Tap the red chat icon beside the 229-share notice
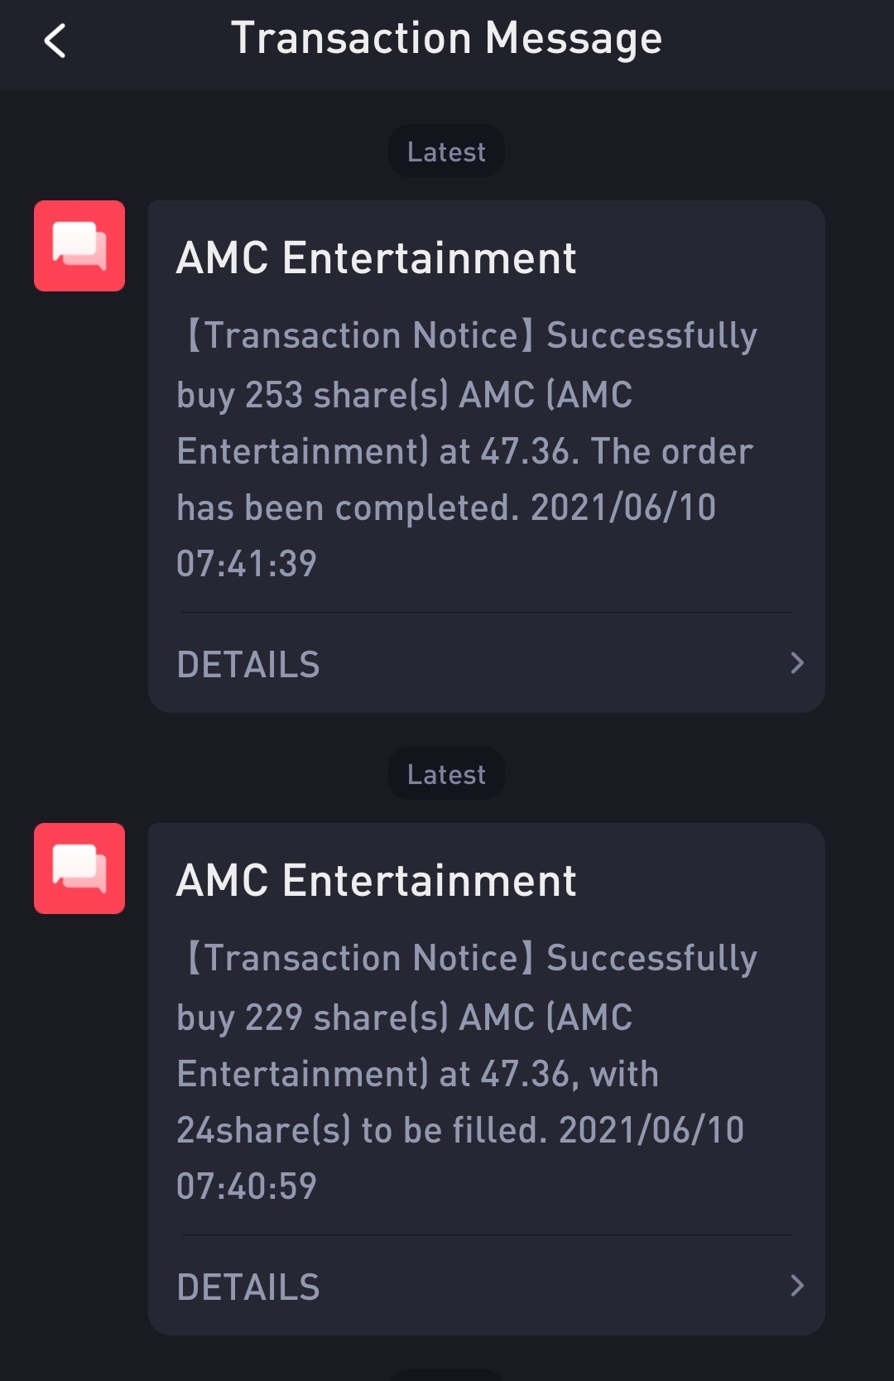The height and width of the screenshot is (1381, 894). coord(79,869)
